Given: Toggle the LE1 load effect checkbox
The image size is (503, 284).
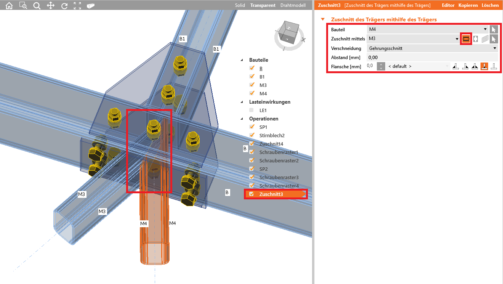Looking at the screenshot, I should (251, 110).
